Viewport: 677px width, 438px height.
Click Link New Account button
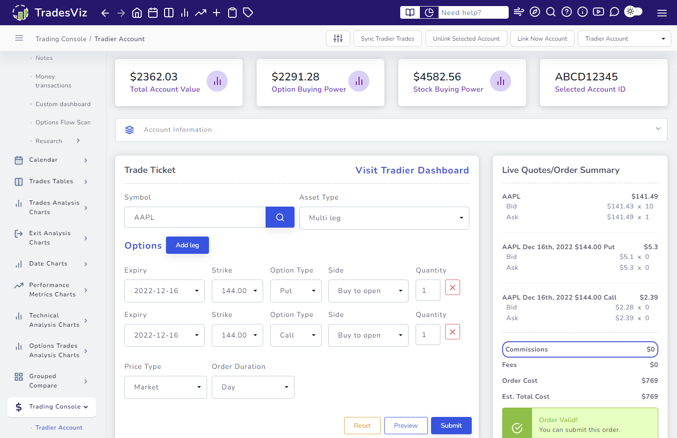click(x=542, y=39)
